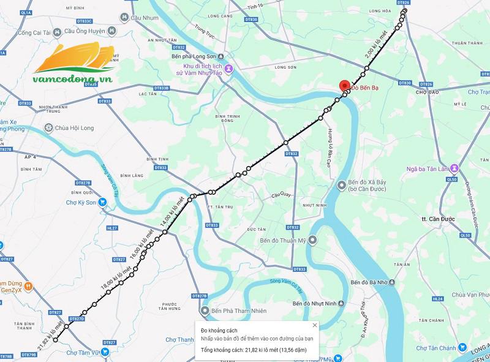Click the 21,82 ki lô mét endpoint node
This screenshot has width=490, height=362.
[x=56, y=340]
